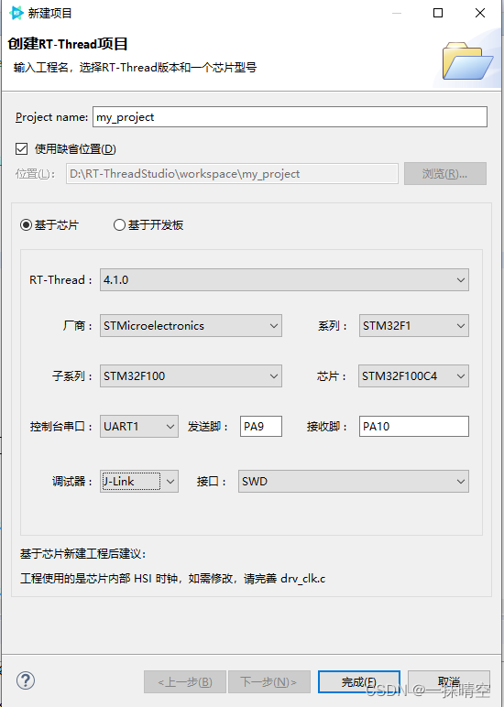Click the 完成(F) finish button
504x707 pixels.
coord(359,681)
